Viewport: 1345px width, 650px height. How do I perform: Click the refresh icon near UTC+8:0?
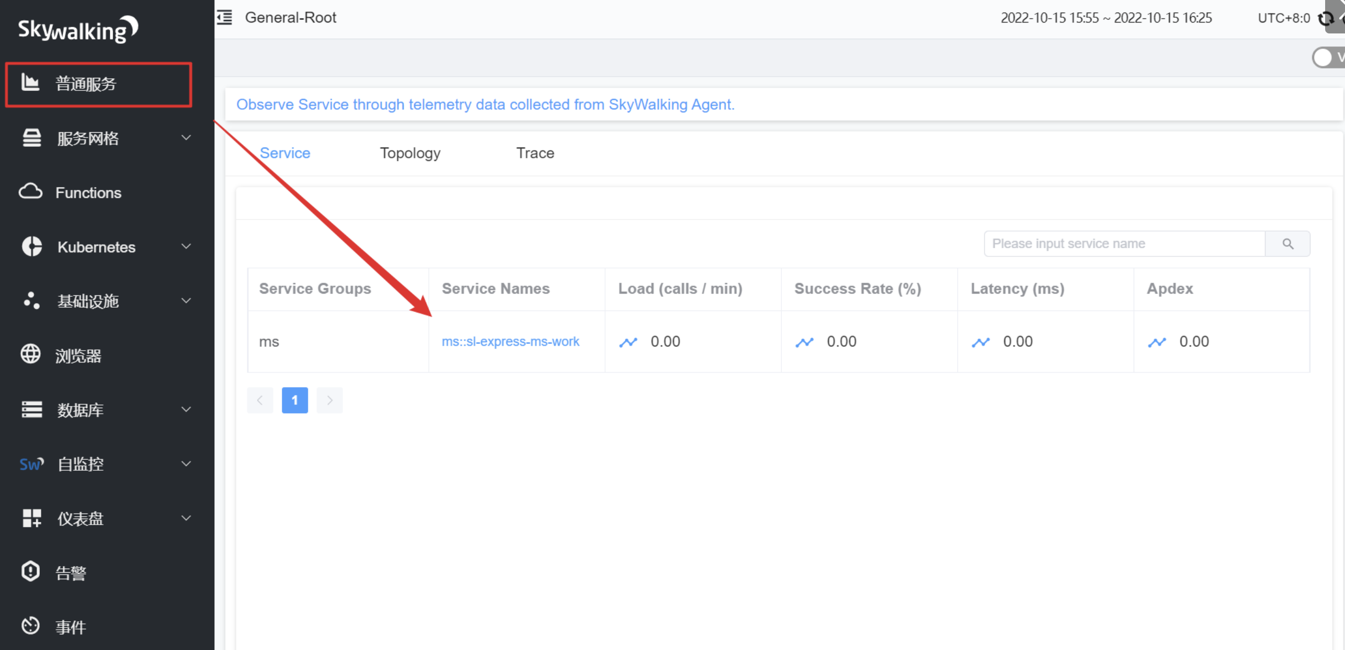click(1326, 19)
